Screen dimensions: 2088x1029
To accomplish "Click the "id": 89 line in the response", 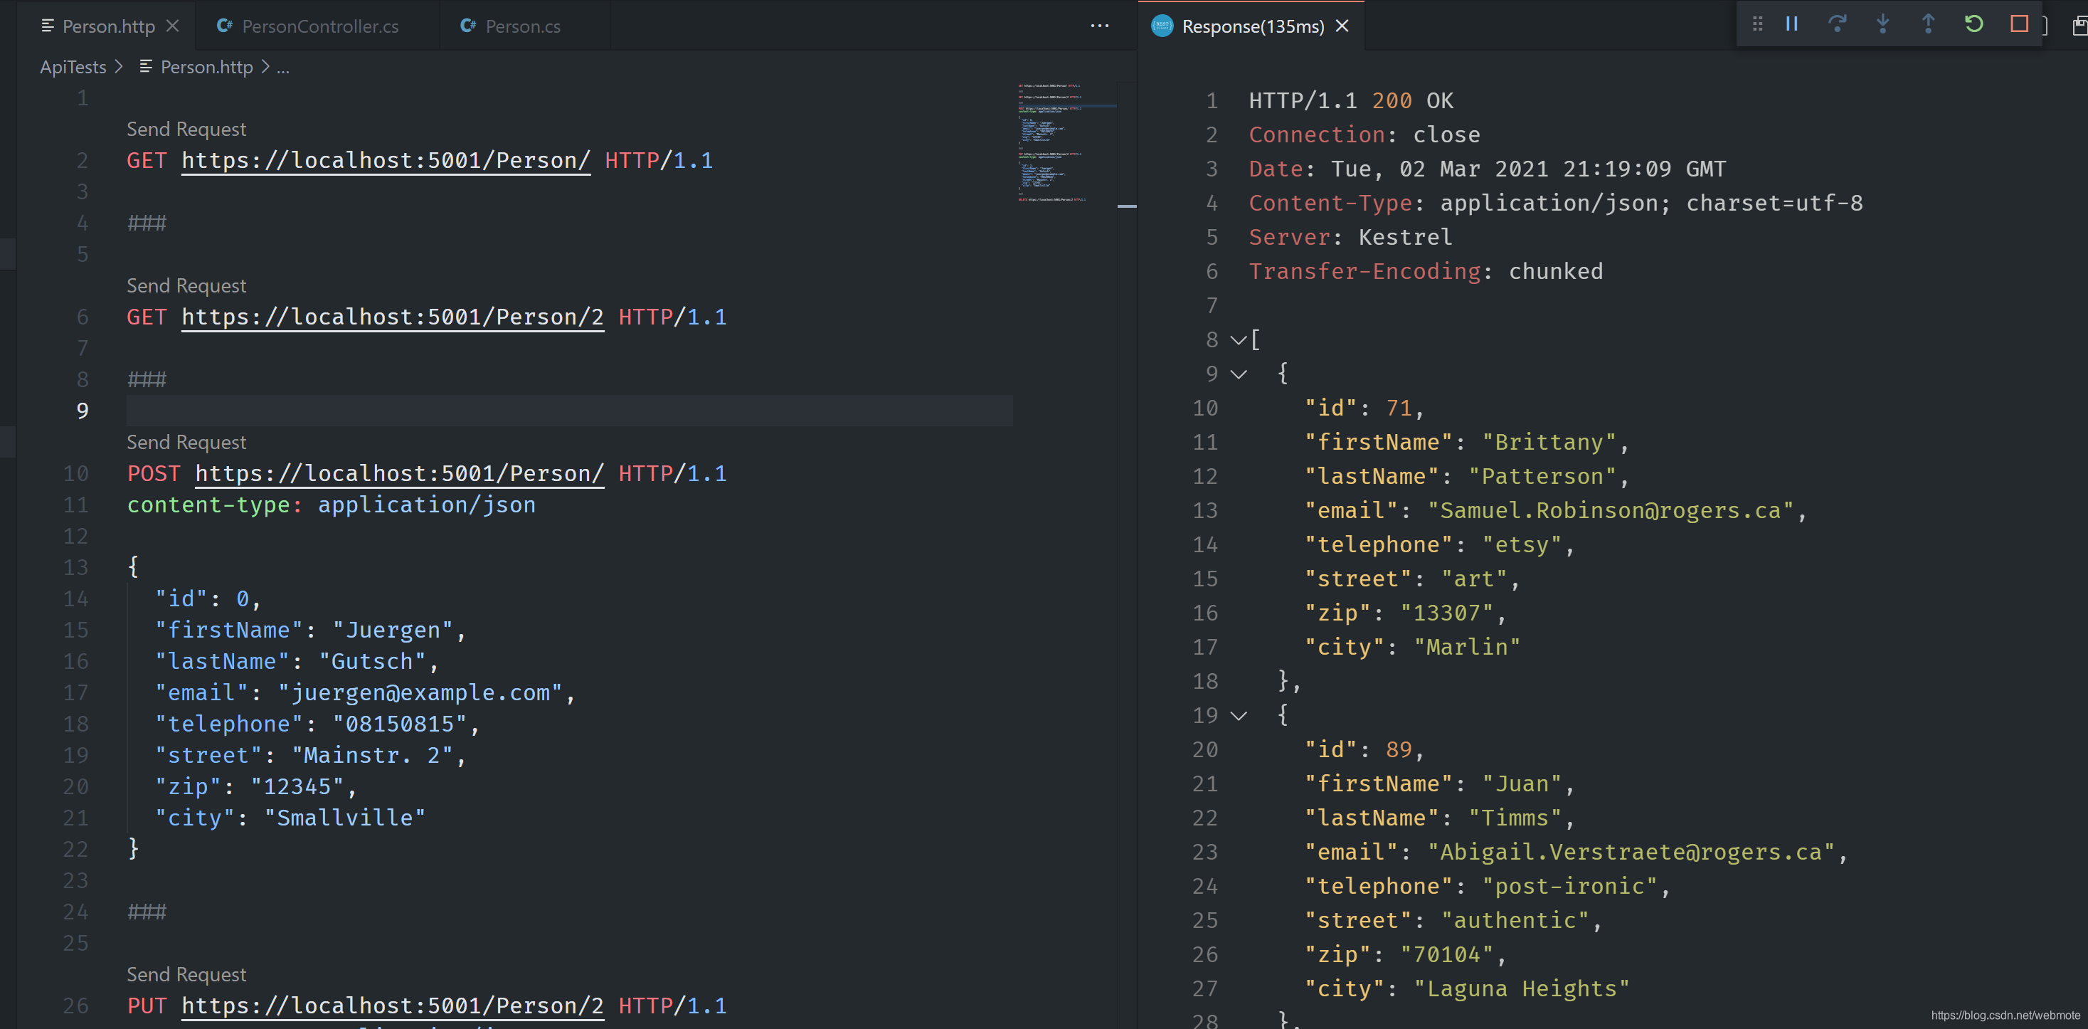I will point(1364,749).
